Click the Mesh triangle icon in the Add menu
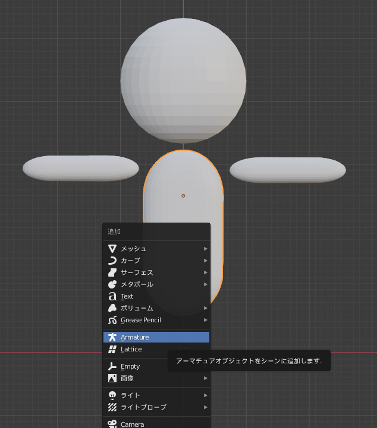Image resolution: width=377 pixels, height=428 pixels. click(112, 249)
